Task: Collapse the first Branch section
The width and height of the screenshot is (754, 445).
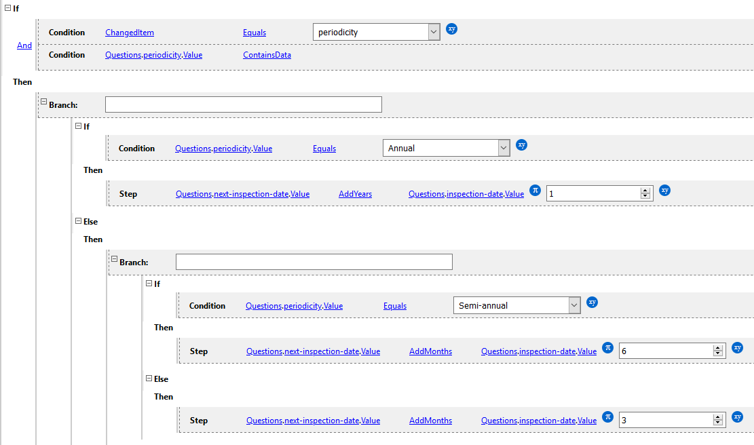Action: click(43, 102)
